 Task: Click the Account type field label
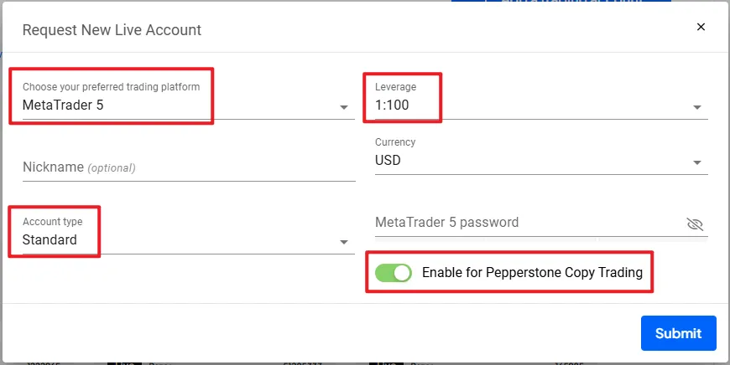53,222
